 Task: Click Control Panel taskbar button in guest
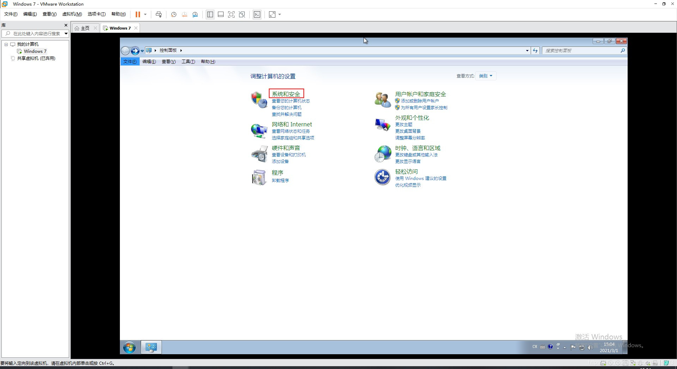[x=151, y=348]
